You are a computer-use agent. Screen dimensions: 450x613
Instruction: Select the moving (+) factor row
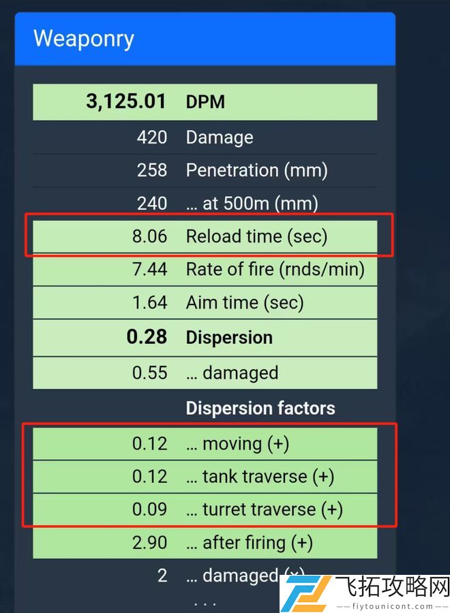pos(205,443)
